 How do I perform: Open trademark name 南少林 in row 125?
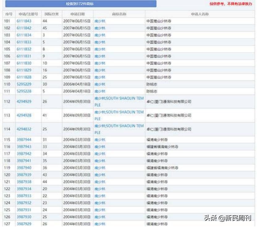100,210
